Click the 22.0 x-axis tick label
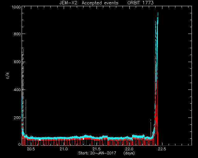Viewport: 198px width, 158px height. (x=129, y=149)
